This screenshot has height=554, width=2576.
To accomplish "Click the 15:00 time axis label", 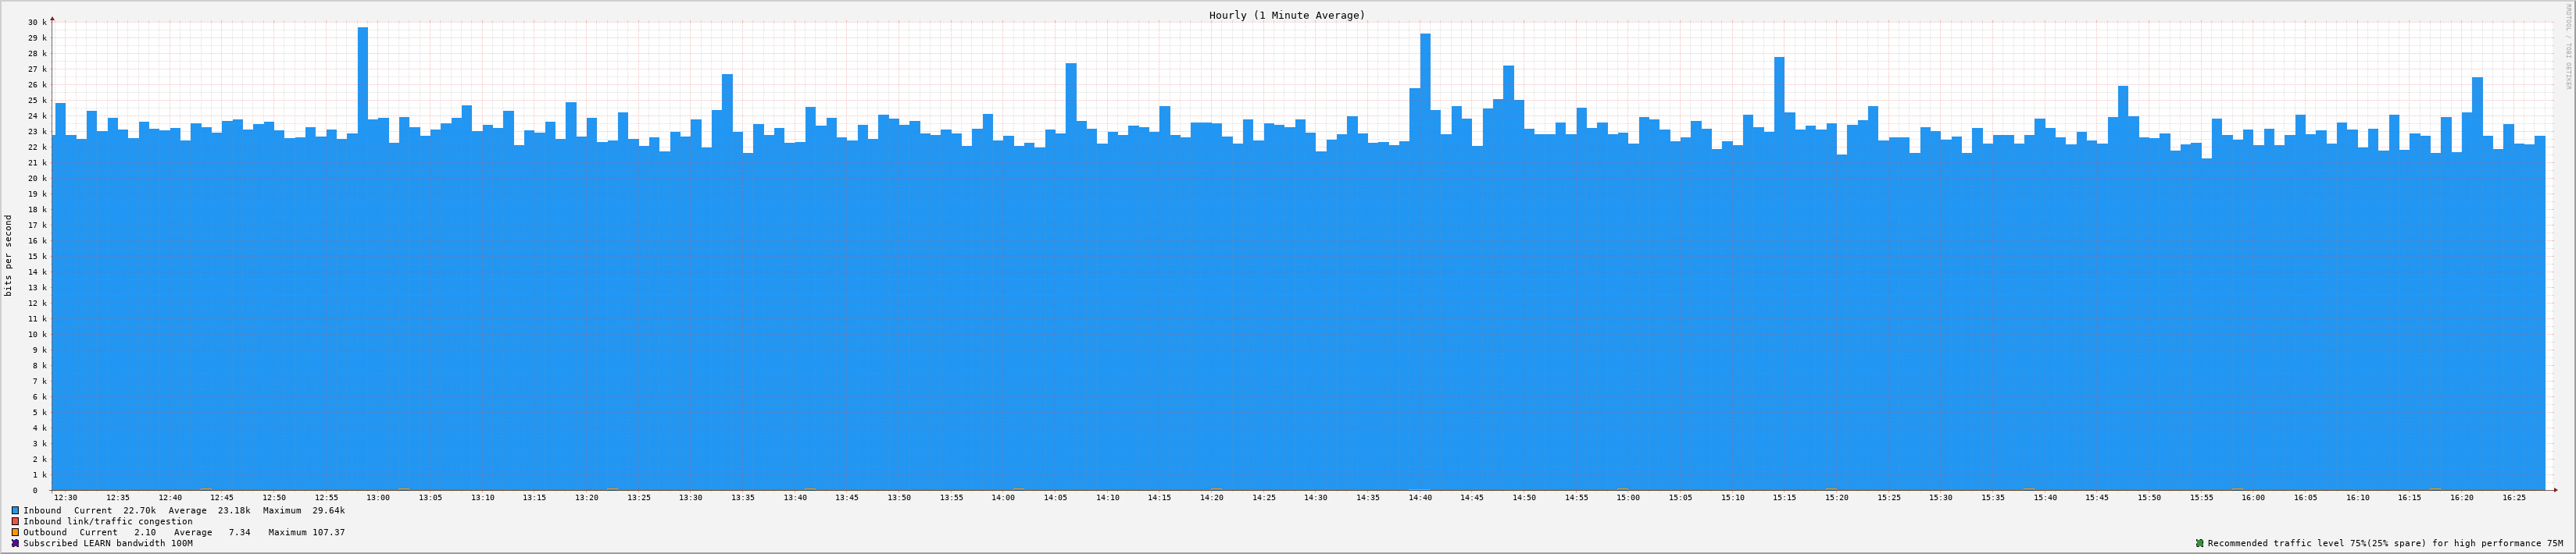I will point(1628,497).
